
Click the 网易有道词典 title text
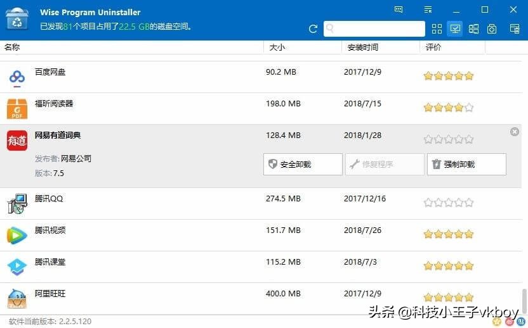click(58, 135)
